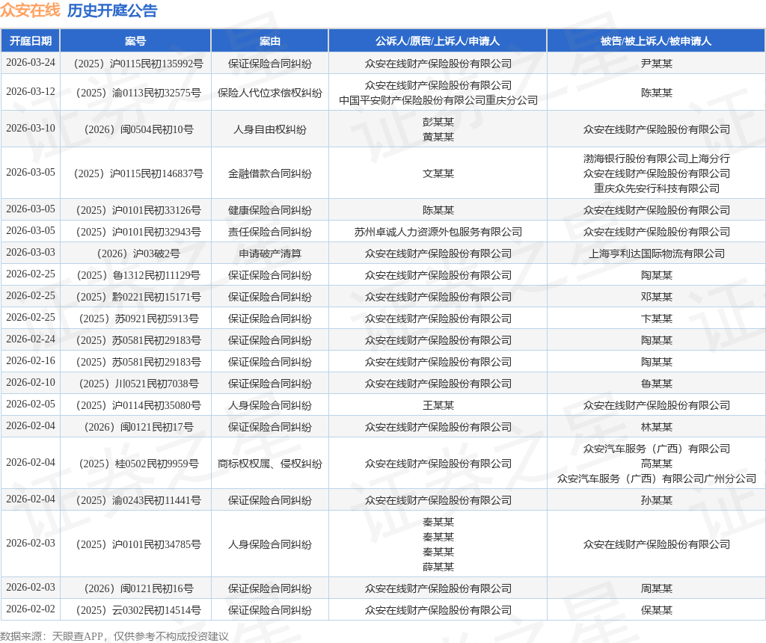This screenshot has height=643, width=766.
Task: Select the 开庭日期 column header
Action: (30, 41)
